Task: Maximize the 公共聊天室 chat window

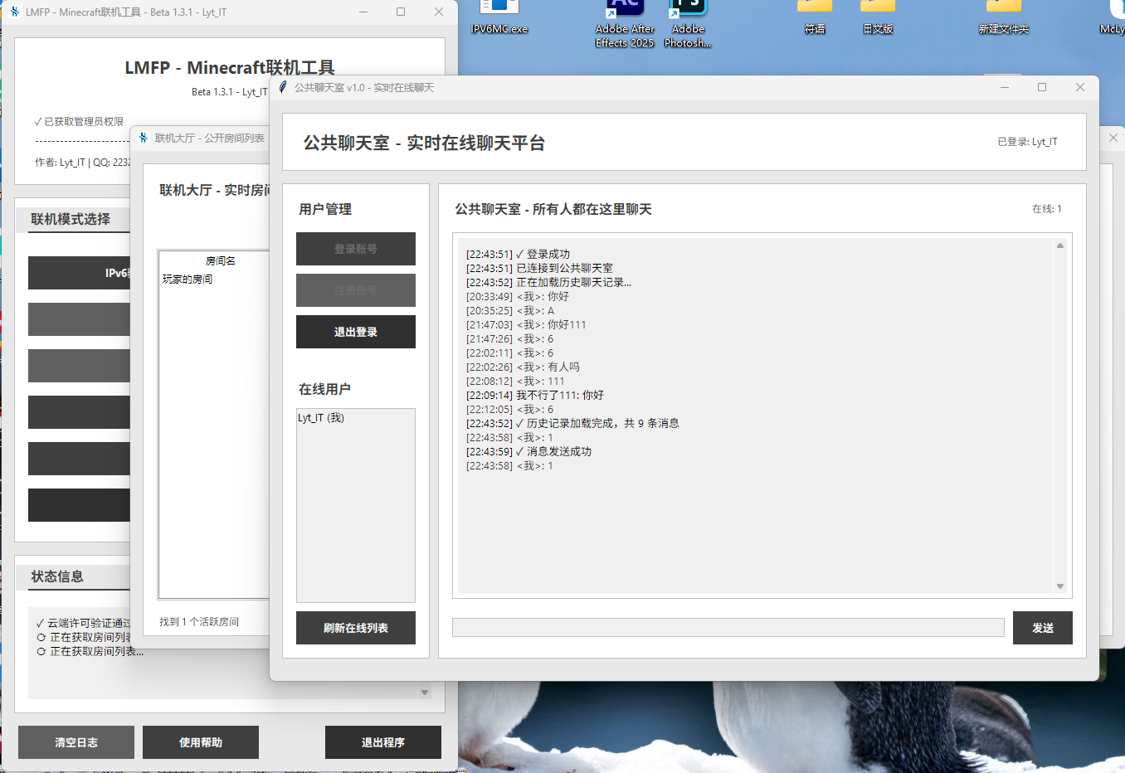Action: [x=1042, y=87]
